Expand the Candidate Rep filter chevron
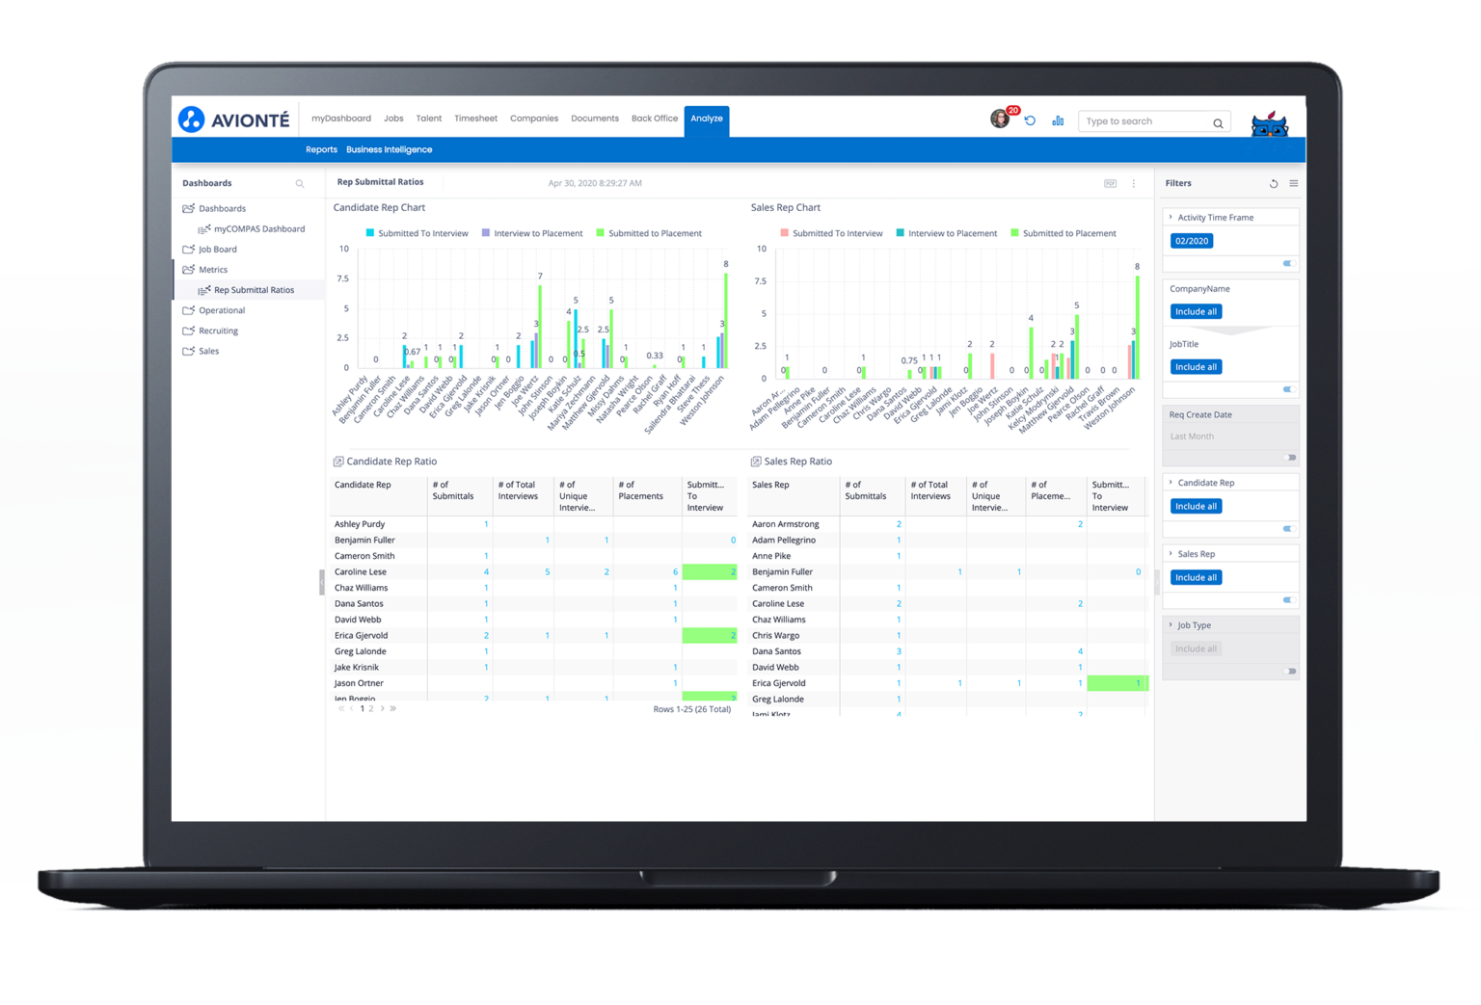The width and height of the screenshot is (1481, 1005). (x=1171, y=483)
